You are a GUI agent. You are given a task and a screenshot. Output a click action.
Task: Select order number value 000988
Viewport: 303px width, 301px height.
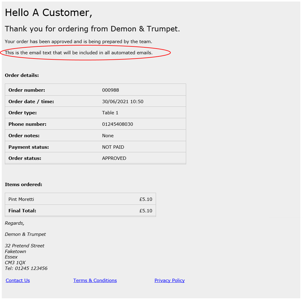111,90
